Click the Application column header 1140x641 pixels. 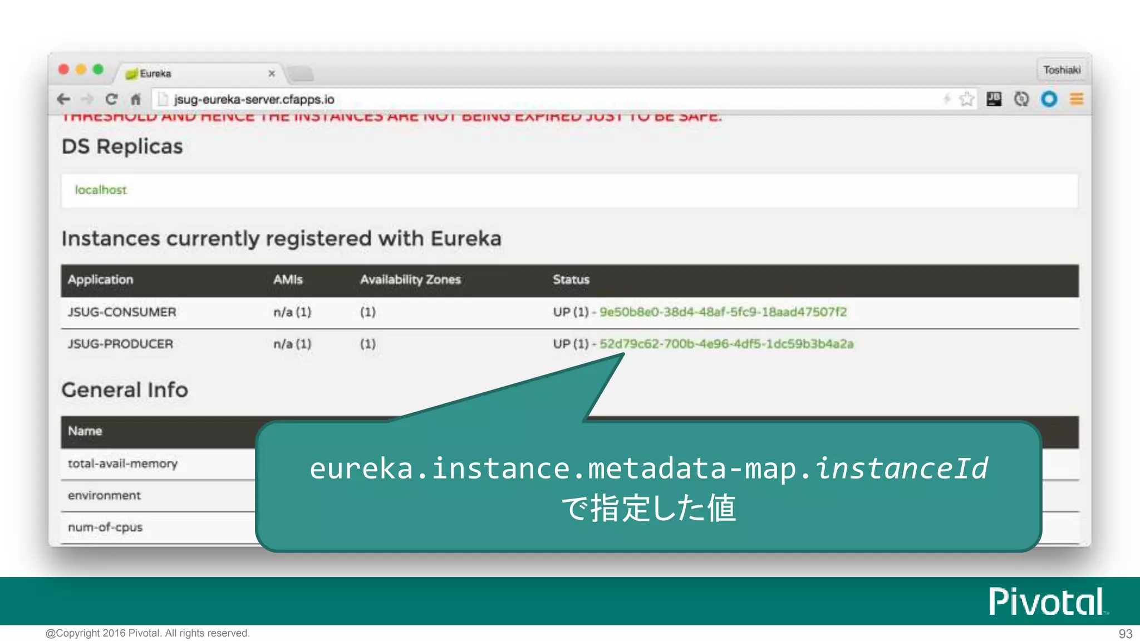pos(100,279)
